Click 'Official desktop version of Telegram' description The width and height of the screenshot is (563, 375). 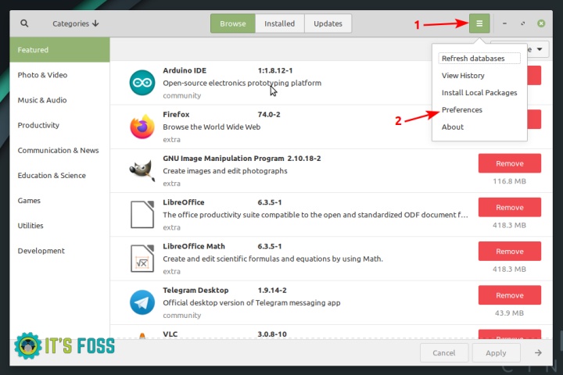point(251,303)
